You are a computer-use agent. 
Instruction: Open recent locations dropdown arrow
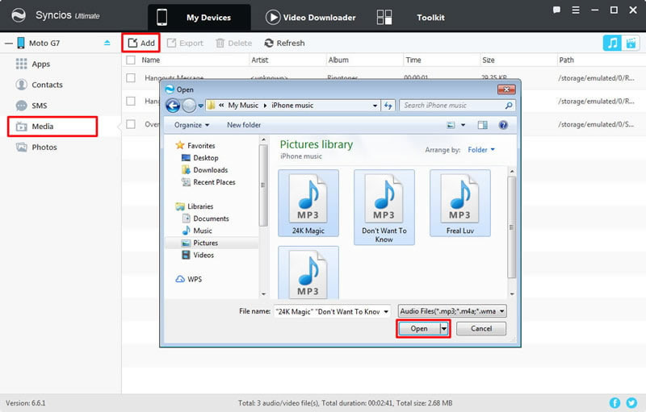(200, 106)
